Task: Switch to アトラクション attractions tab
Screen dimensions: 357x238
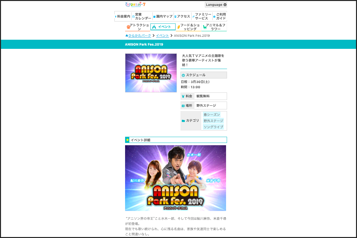Action: (137, 27)
